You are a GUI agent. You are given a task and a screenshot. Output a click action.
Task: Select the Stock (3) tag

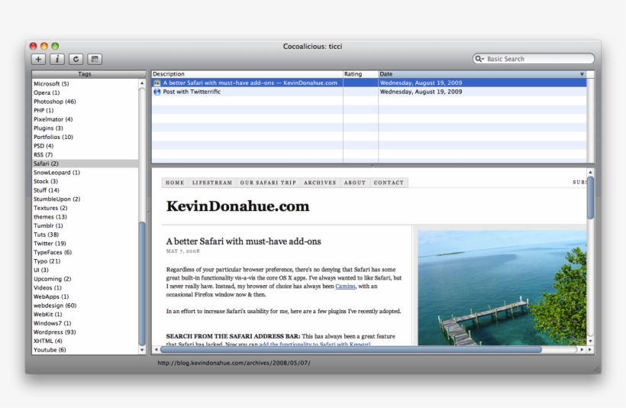pos(85,181)
